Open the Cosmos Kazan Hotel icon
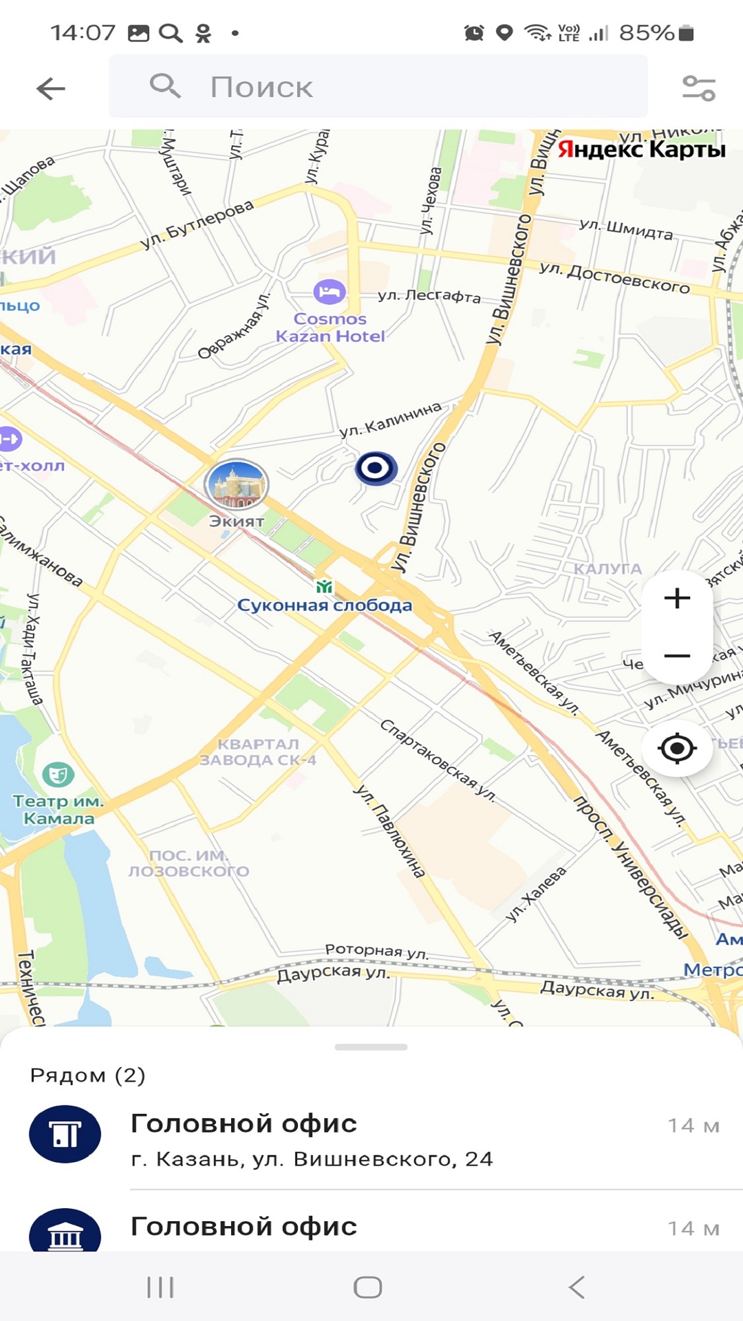743x1321 pixels. [x=330, y=292]
